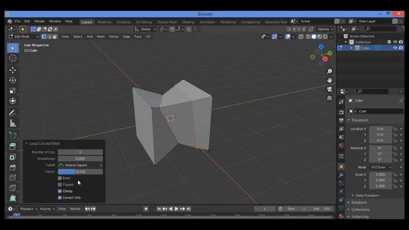Uncheck the Correct UVs checkbox
Viewport: 409px width, 230px height.
click(59, 197)
